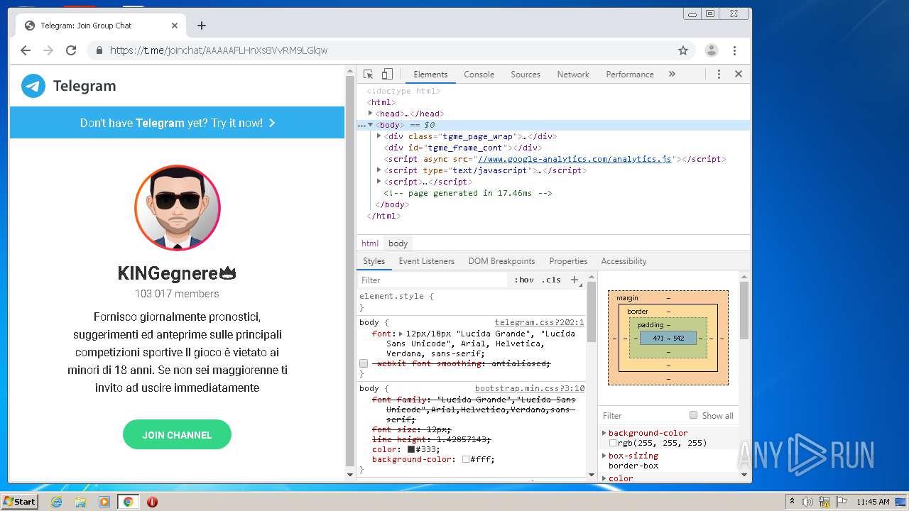Open the Chrome three-dot menu
909x511 pixels.
735,50
